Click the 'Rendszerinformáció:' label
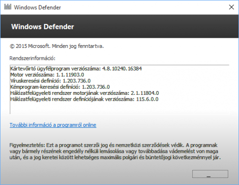This screenshot has width=239, height=185. click(33, 58)
